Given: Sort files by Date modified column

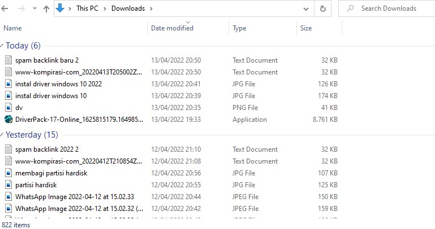Looking at the screenshot, I should coord(172,28).
